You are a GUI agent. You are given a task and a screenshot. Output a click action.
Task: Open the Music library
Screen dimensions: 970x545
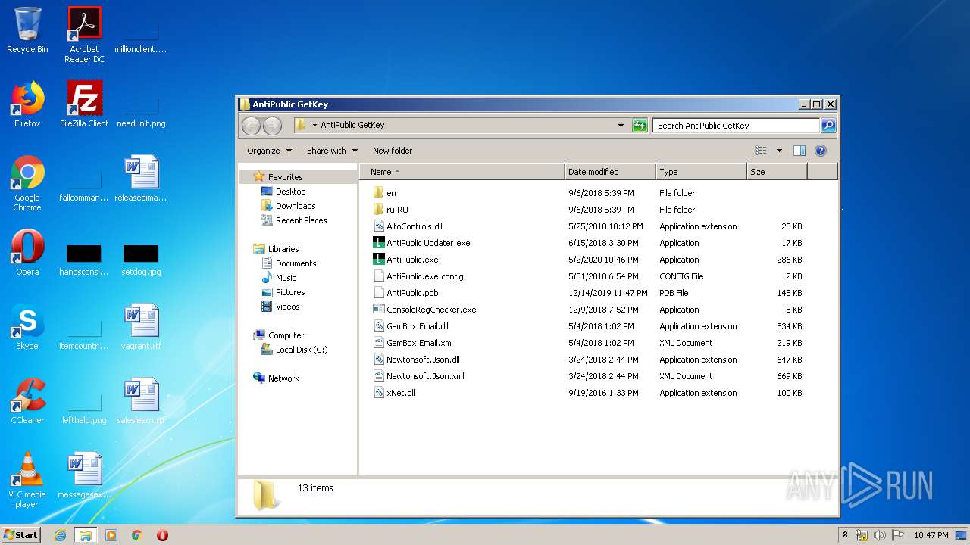point(286,278)
